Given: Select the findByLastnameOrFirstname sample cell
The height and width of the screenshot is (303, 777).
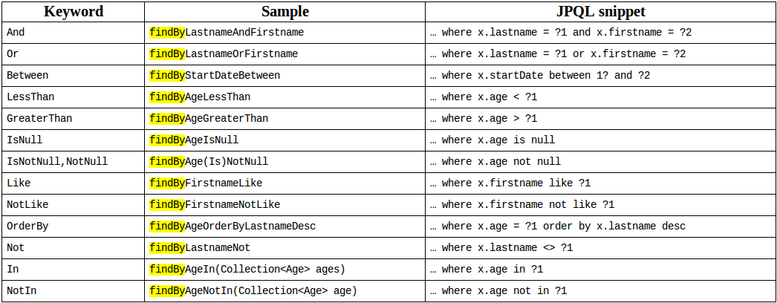Looking at the screenshot, I should point(285,54).
